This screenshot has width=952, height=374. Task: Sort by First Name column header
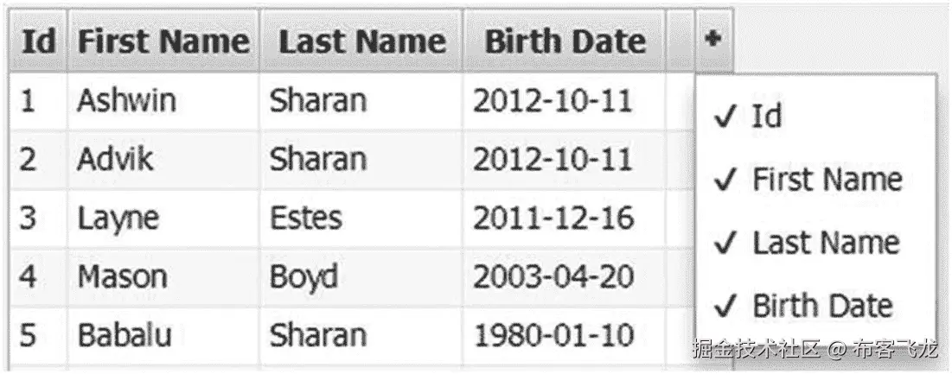[x=163, y=41]
